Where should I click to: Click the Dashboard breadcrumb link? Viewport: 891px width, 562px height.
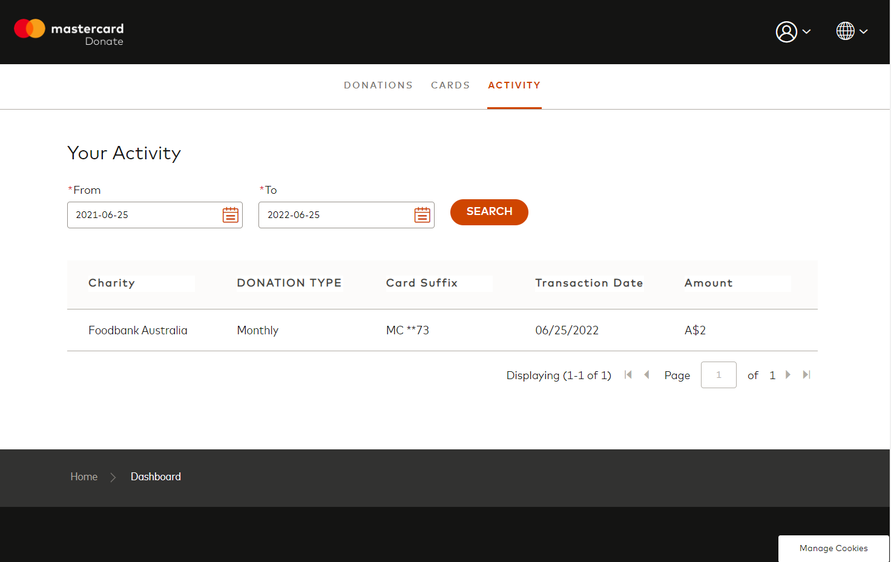point(156,477)
